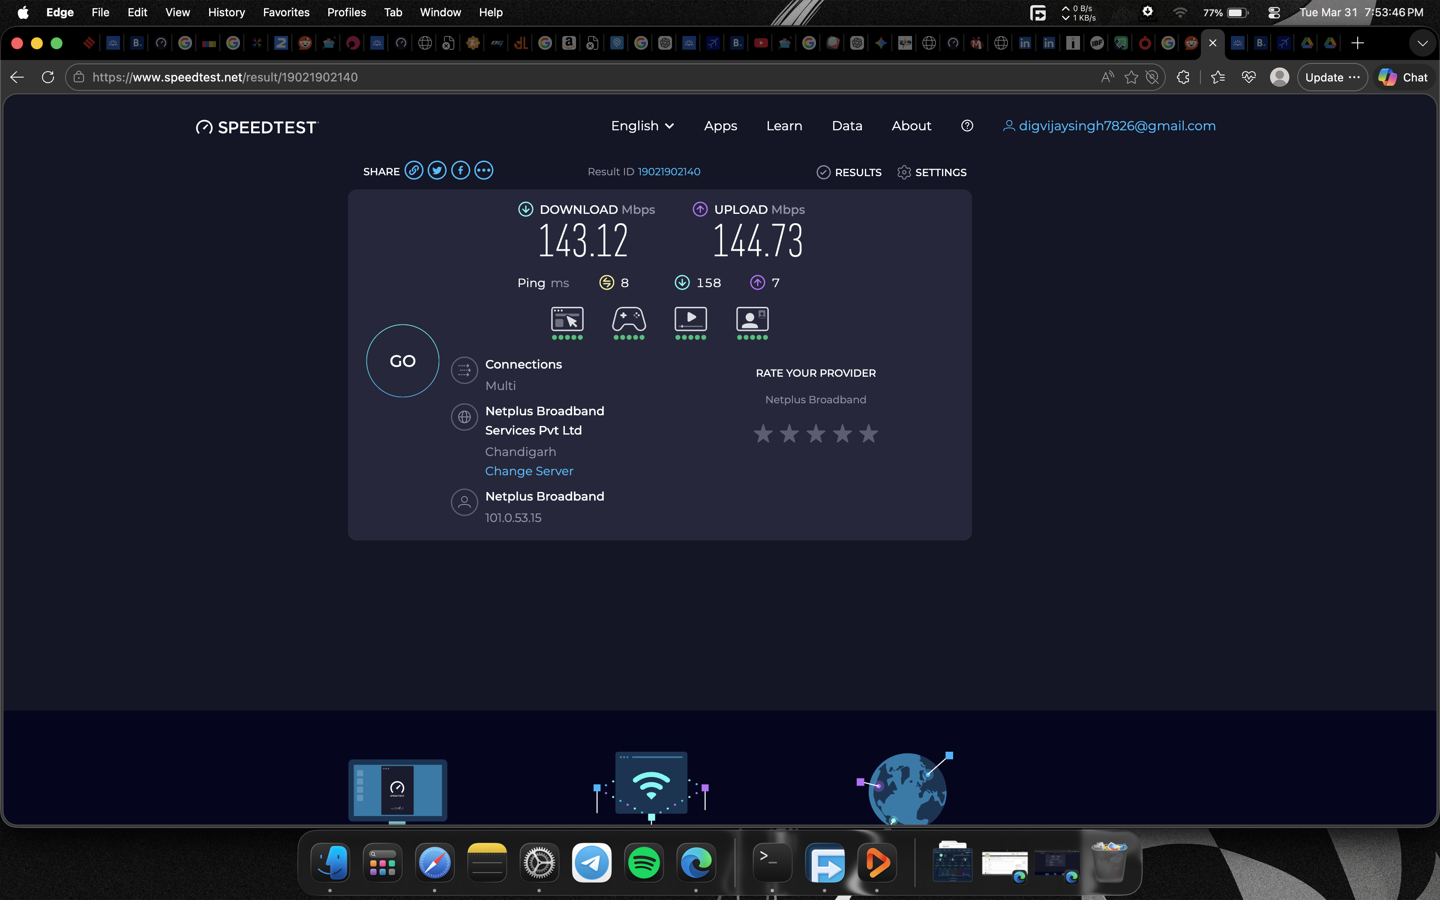
Task: Click the video streaming performance icon
Action: (690, 320)
